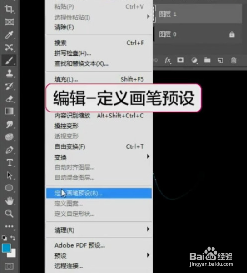Choose 透视变形 menu item
The width and height of the screenshot is (247, 273).
click(99, 136)
